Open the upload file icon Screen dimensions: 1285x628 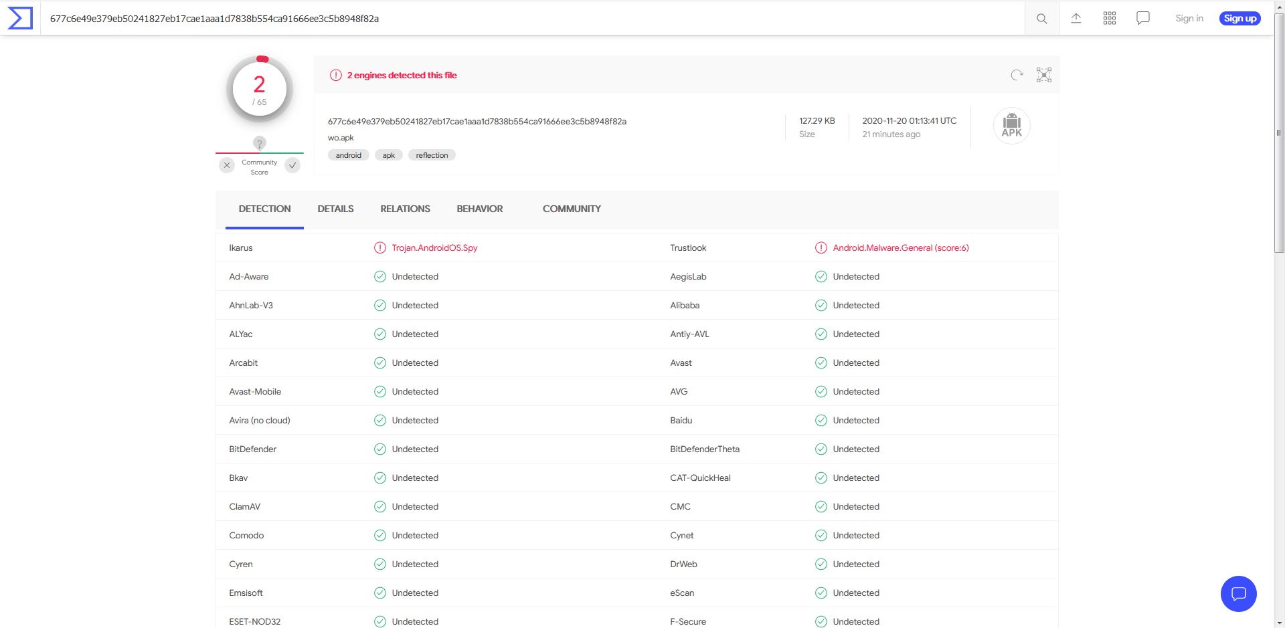1076,19
